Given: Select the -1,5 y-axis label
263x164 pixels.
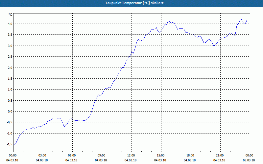Looking at the screenshot, I should [10, 144].
